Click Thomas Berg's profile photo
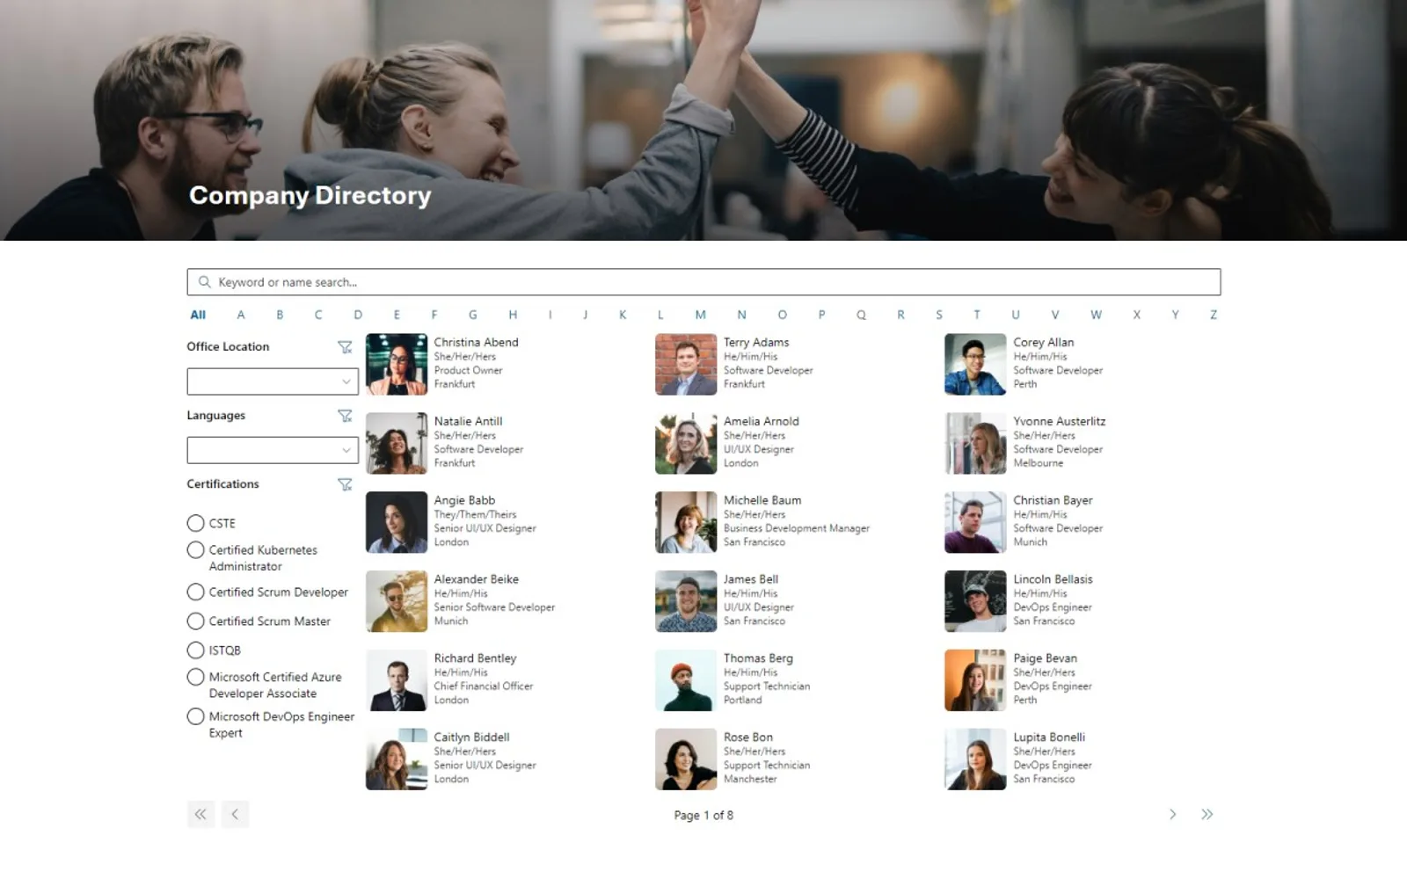The image size is (1407, 879). point(686,680)
